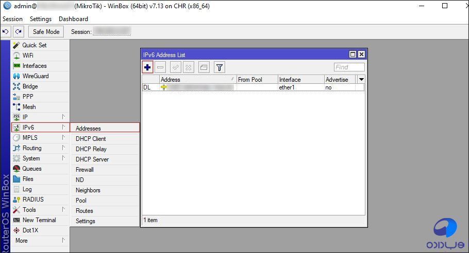Open the Session menu

(x=13, y=19)
